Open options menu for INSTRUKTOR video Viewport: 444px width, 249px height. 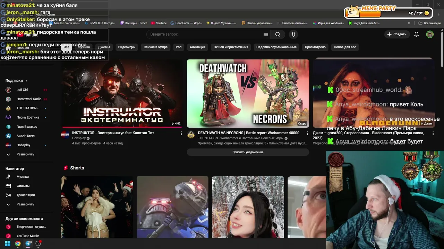coord(181,133)
